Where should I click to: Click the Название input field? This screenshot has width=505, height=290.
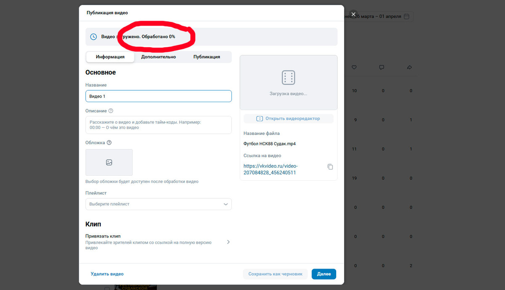pyautogui.click(x=158, y=96)
